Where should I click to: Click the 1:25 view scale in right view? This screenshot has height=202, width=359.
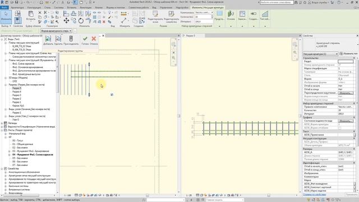coord(188,195)
